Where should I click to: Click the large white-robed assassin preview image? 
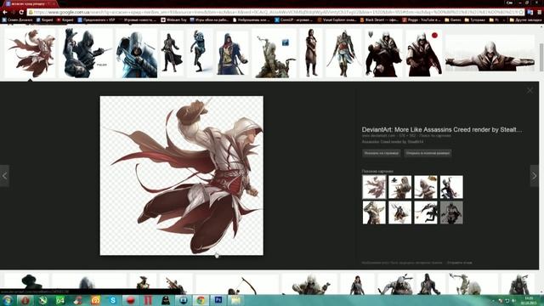pyautogui.click(x=181, y=176)
